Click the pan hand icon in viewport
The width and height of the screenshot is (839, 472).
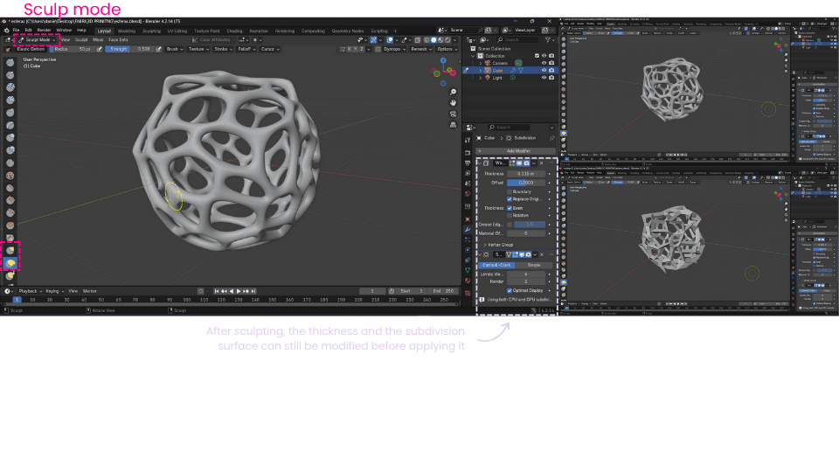tap(453, 103)
